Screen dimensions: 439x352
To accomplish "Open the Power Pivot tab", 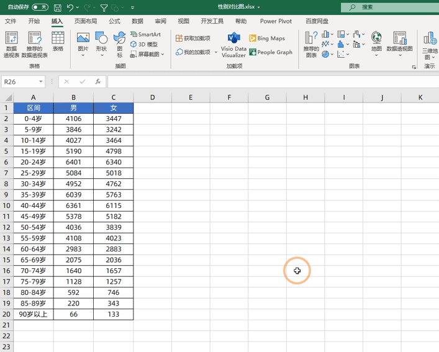I will [x=276, y=21].
